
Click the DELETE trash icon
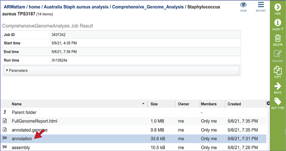tap(277, 38)
